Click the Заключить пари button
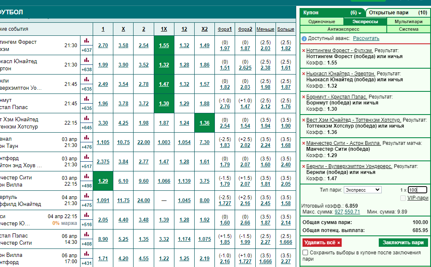Image resolution: width=431 pixels, height=267 pixels. (403, 243)
